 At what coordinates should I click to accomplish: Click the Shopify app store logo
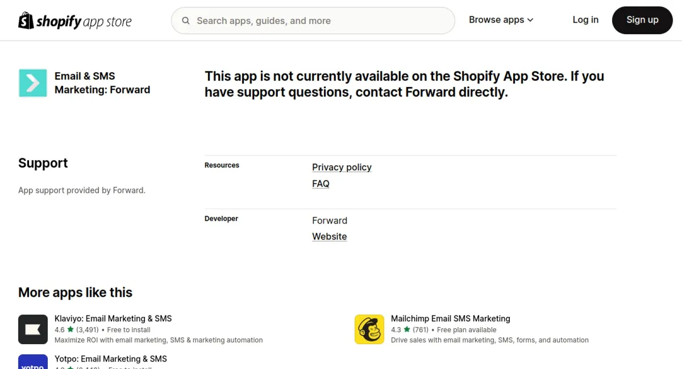[75, 21]
